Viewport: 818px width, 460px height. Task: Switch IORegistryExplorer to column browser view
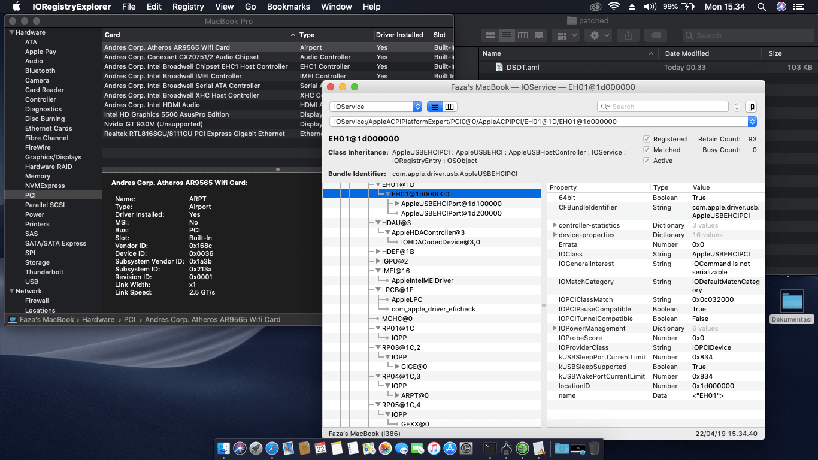(449, 107)
